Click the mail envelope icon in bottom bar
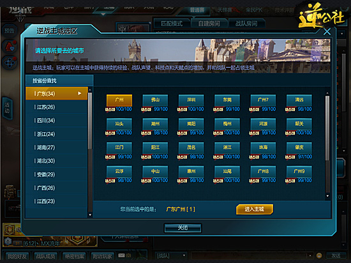The width and height of the screenshot is (351, 263). point(121,255)
